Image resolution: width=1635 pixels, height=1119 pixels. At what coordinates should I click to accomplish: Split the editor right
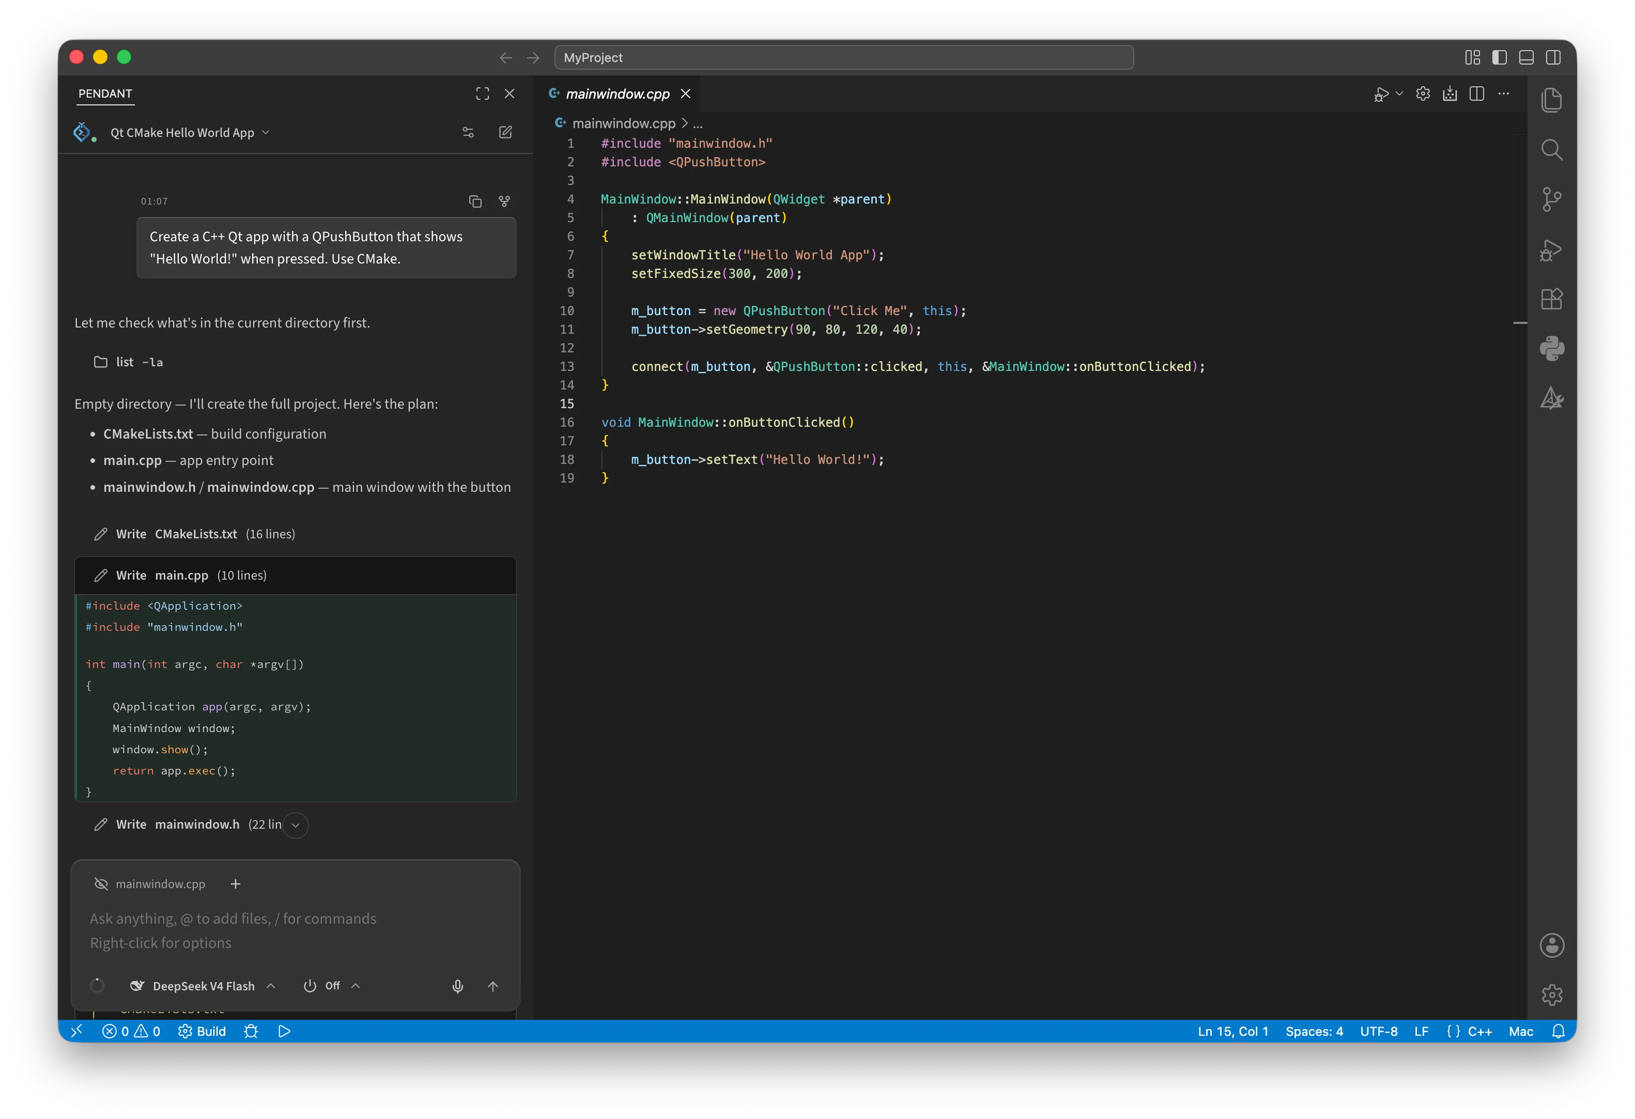1477,94
